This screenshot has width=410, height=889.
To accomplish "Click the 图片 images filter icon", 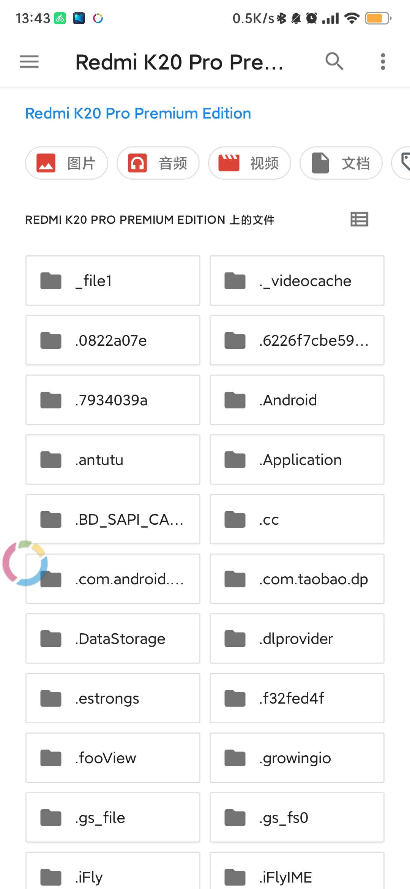I will click(46, 163).
